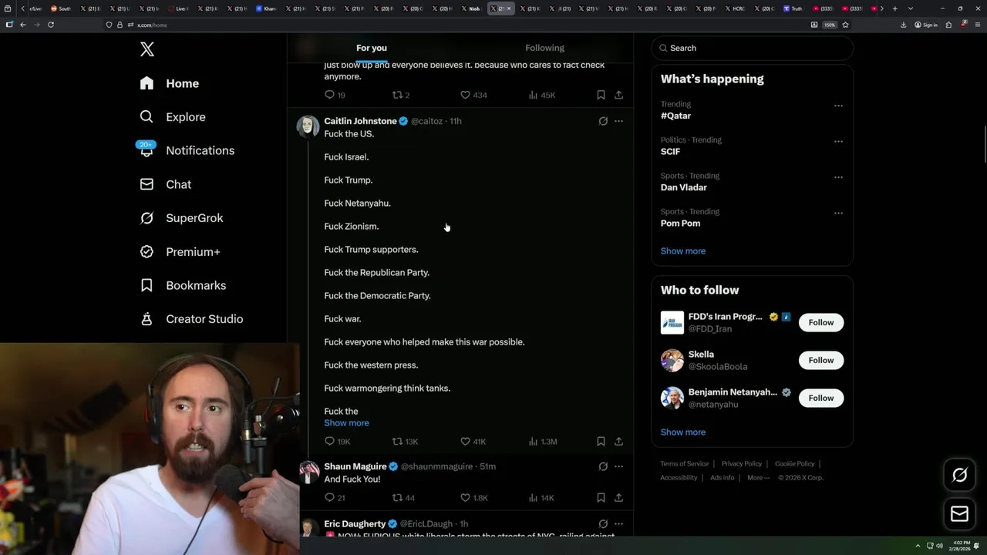Bookmark the post with 434 likes

(601, 95)
